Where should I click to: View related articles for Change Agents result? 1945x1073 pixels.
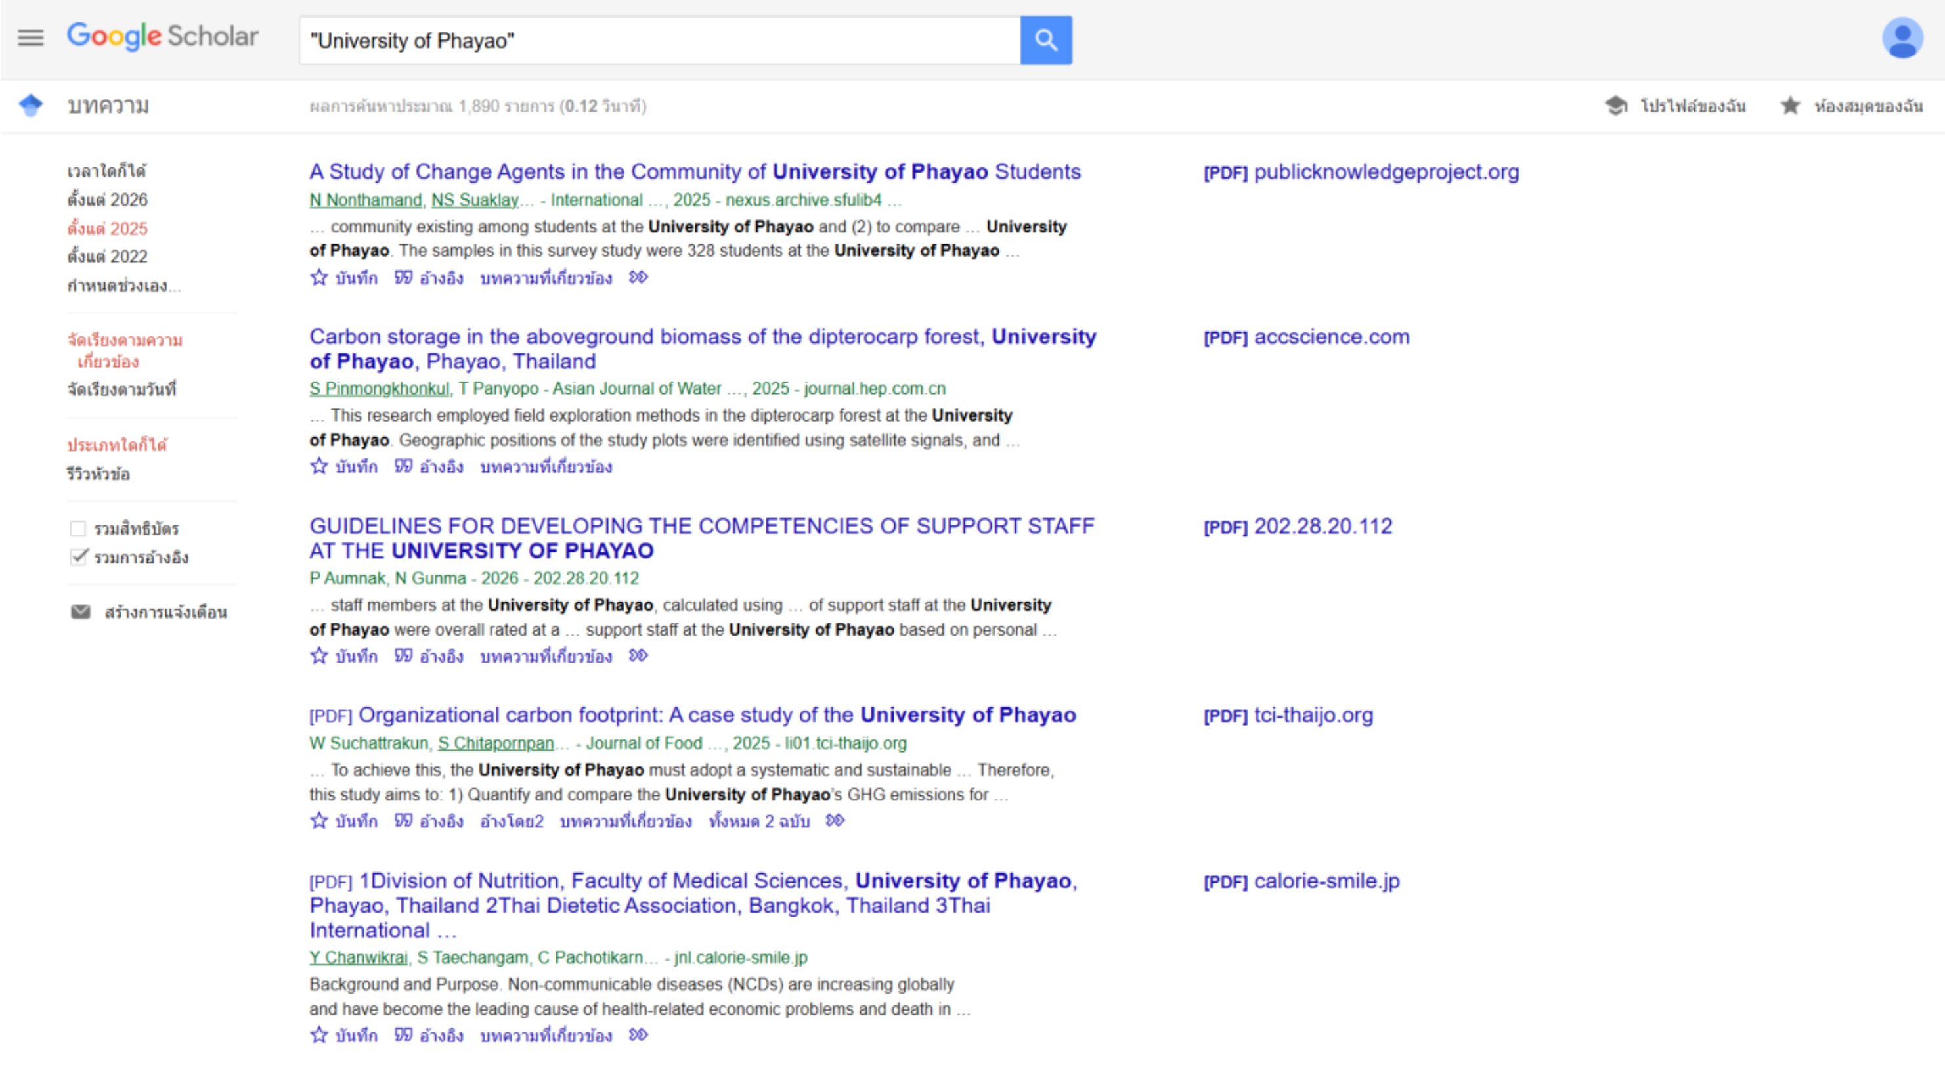pos(546,278)
